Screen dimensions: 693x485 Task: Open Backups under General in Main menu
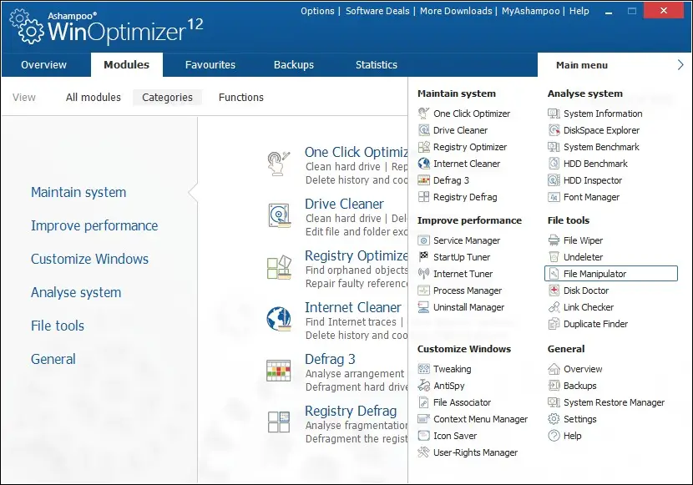coord(579,386)
